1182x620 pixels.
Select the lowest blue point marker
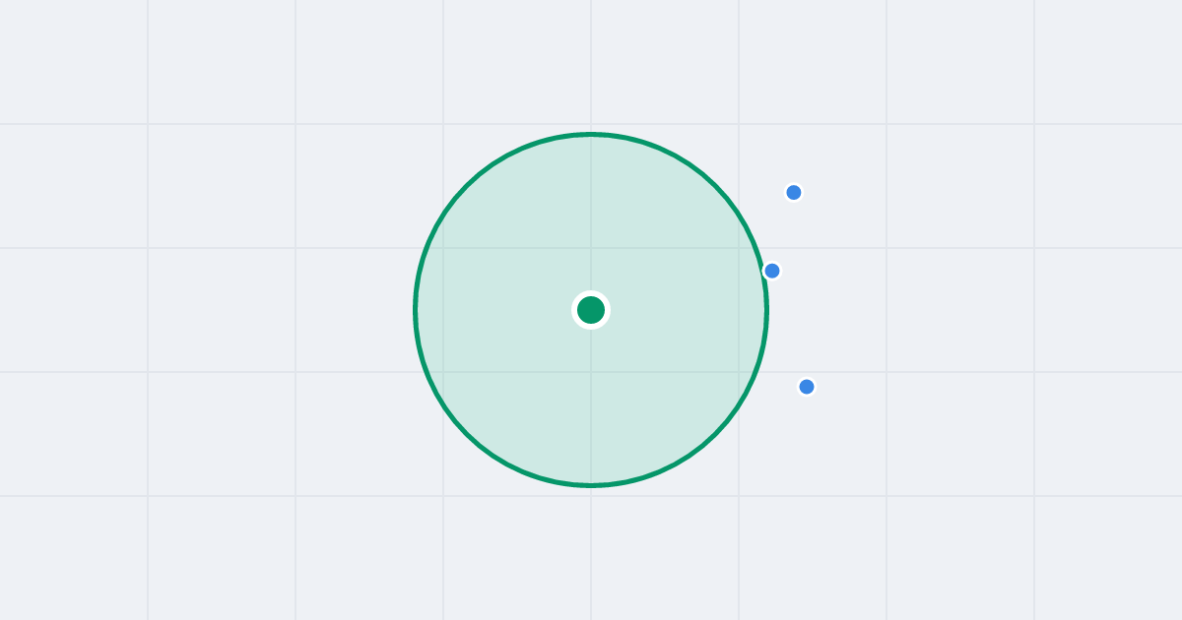coord(807,387)
